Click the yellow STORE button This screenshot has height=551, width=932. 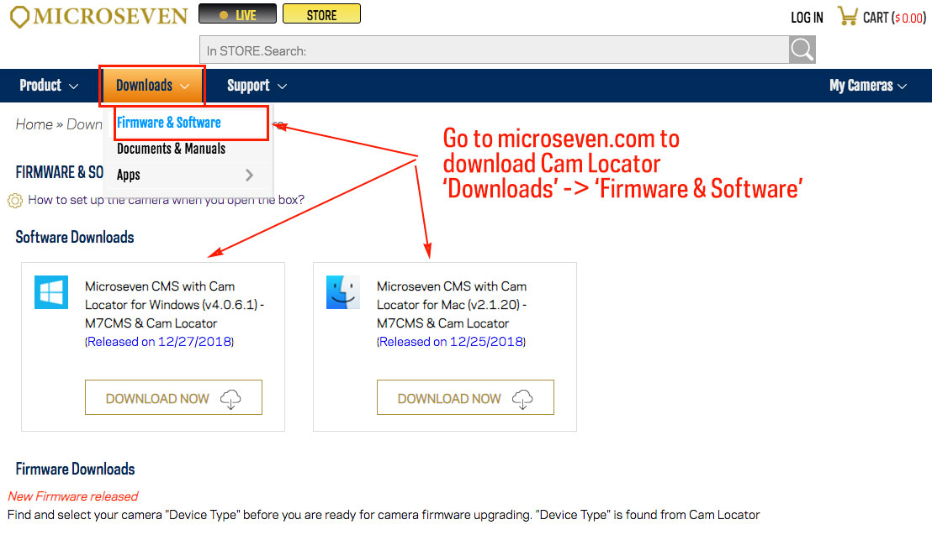click(321, 14)
